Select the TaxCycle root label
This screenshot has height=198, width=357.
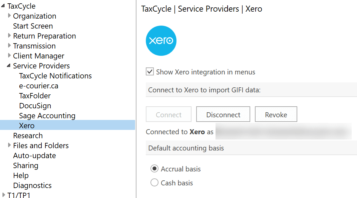[x=21, y=6]
